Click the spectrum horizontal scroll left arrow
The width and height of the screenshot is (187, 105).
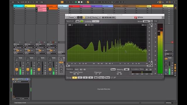(67, 66)
